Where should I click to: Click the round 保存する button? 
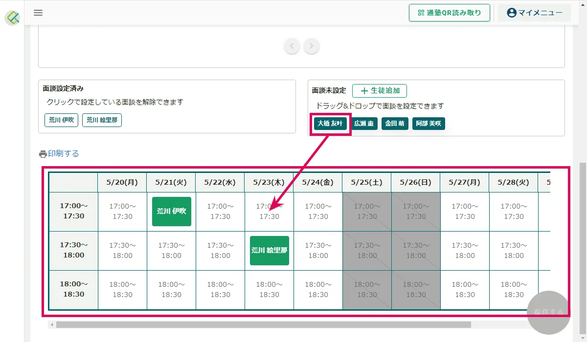[548, 312]
